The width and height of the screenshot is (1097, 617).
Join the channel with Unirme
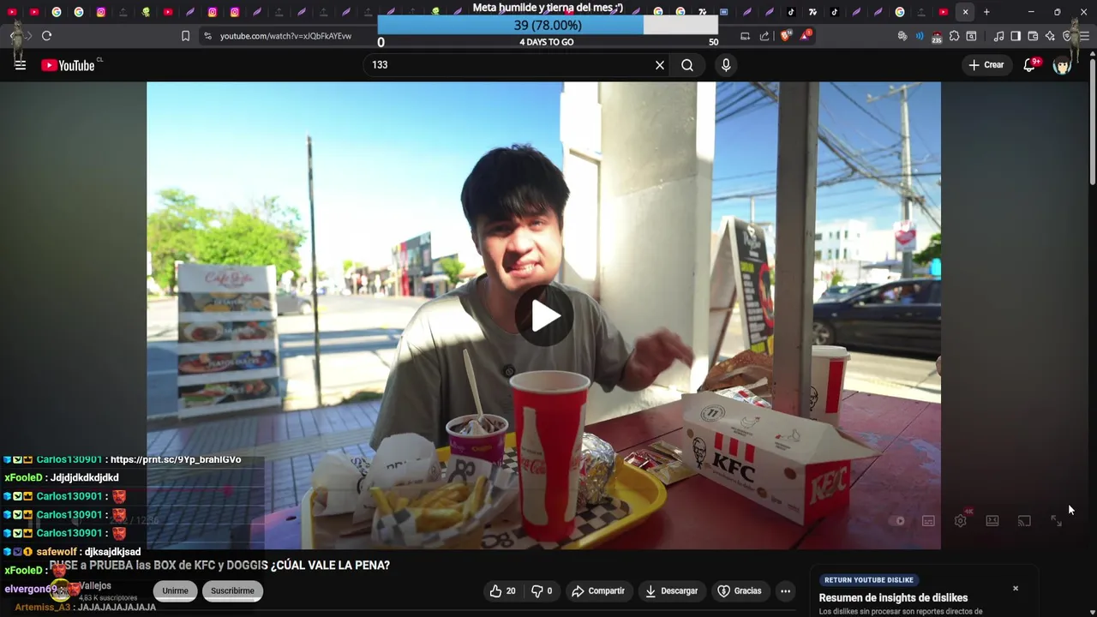[x=175, y=591]
